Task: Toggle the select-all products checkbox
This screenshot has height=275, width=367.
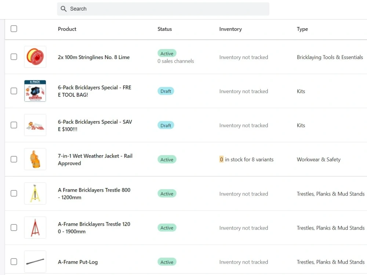Action: click(x=14, y=29)
